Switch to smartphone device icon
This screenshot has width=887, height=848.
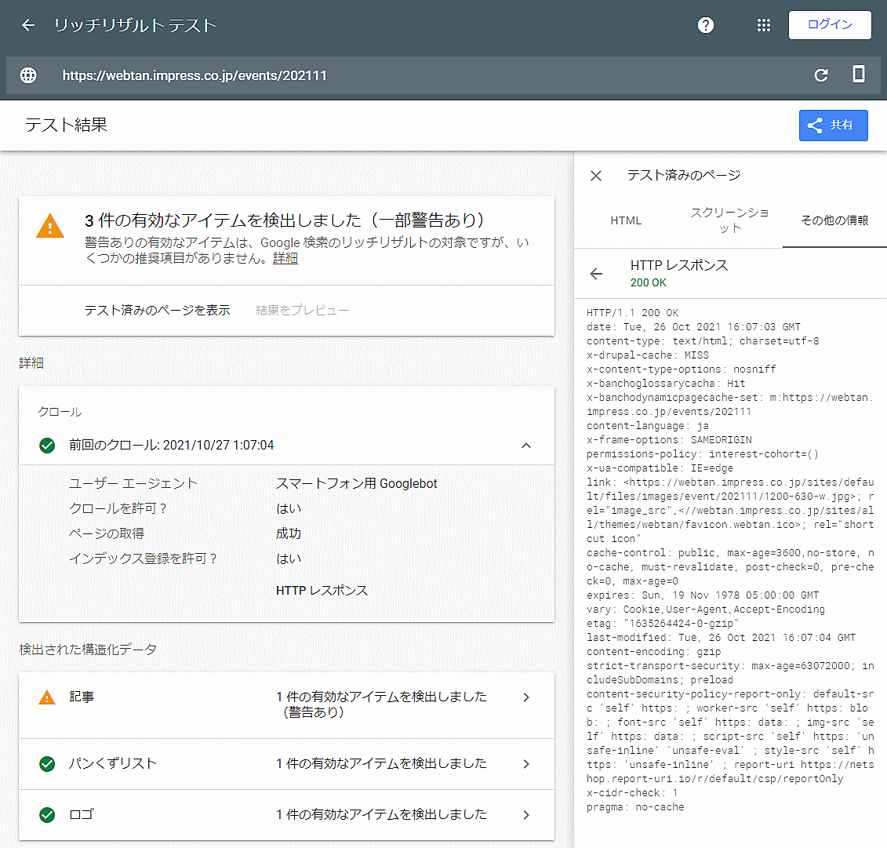pyautogui.click(x=859, y=75)
